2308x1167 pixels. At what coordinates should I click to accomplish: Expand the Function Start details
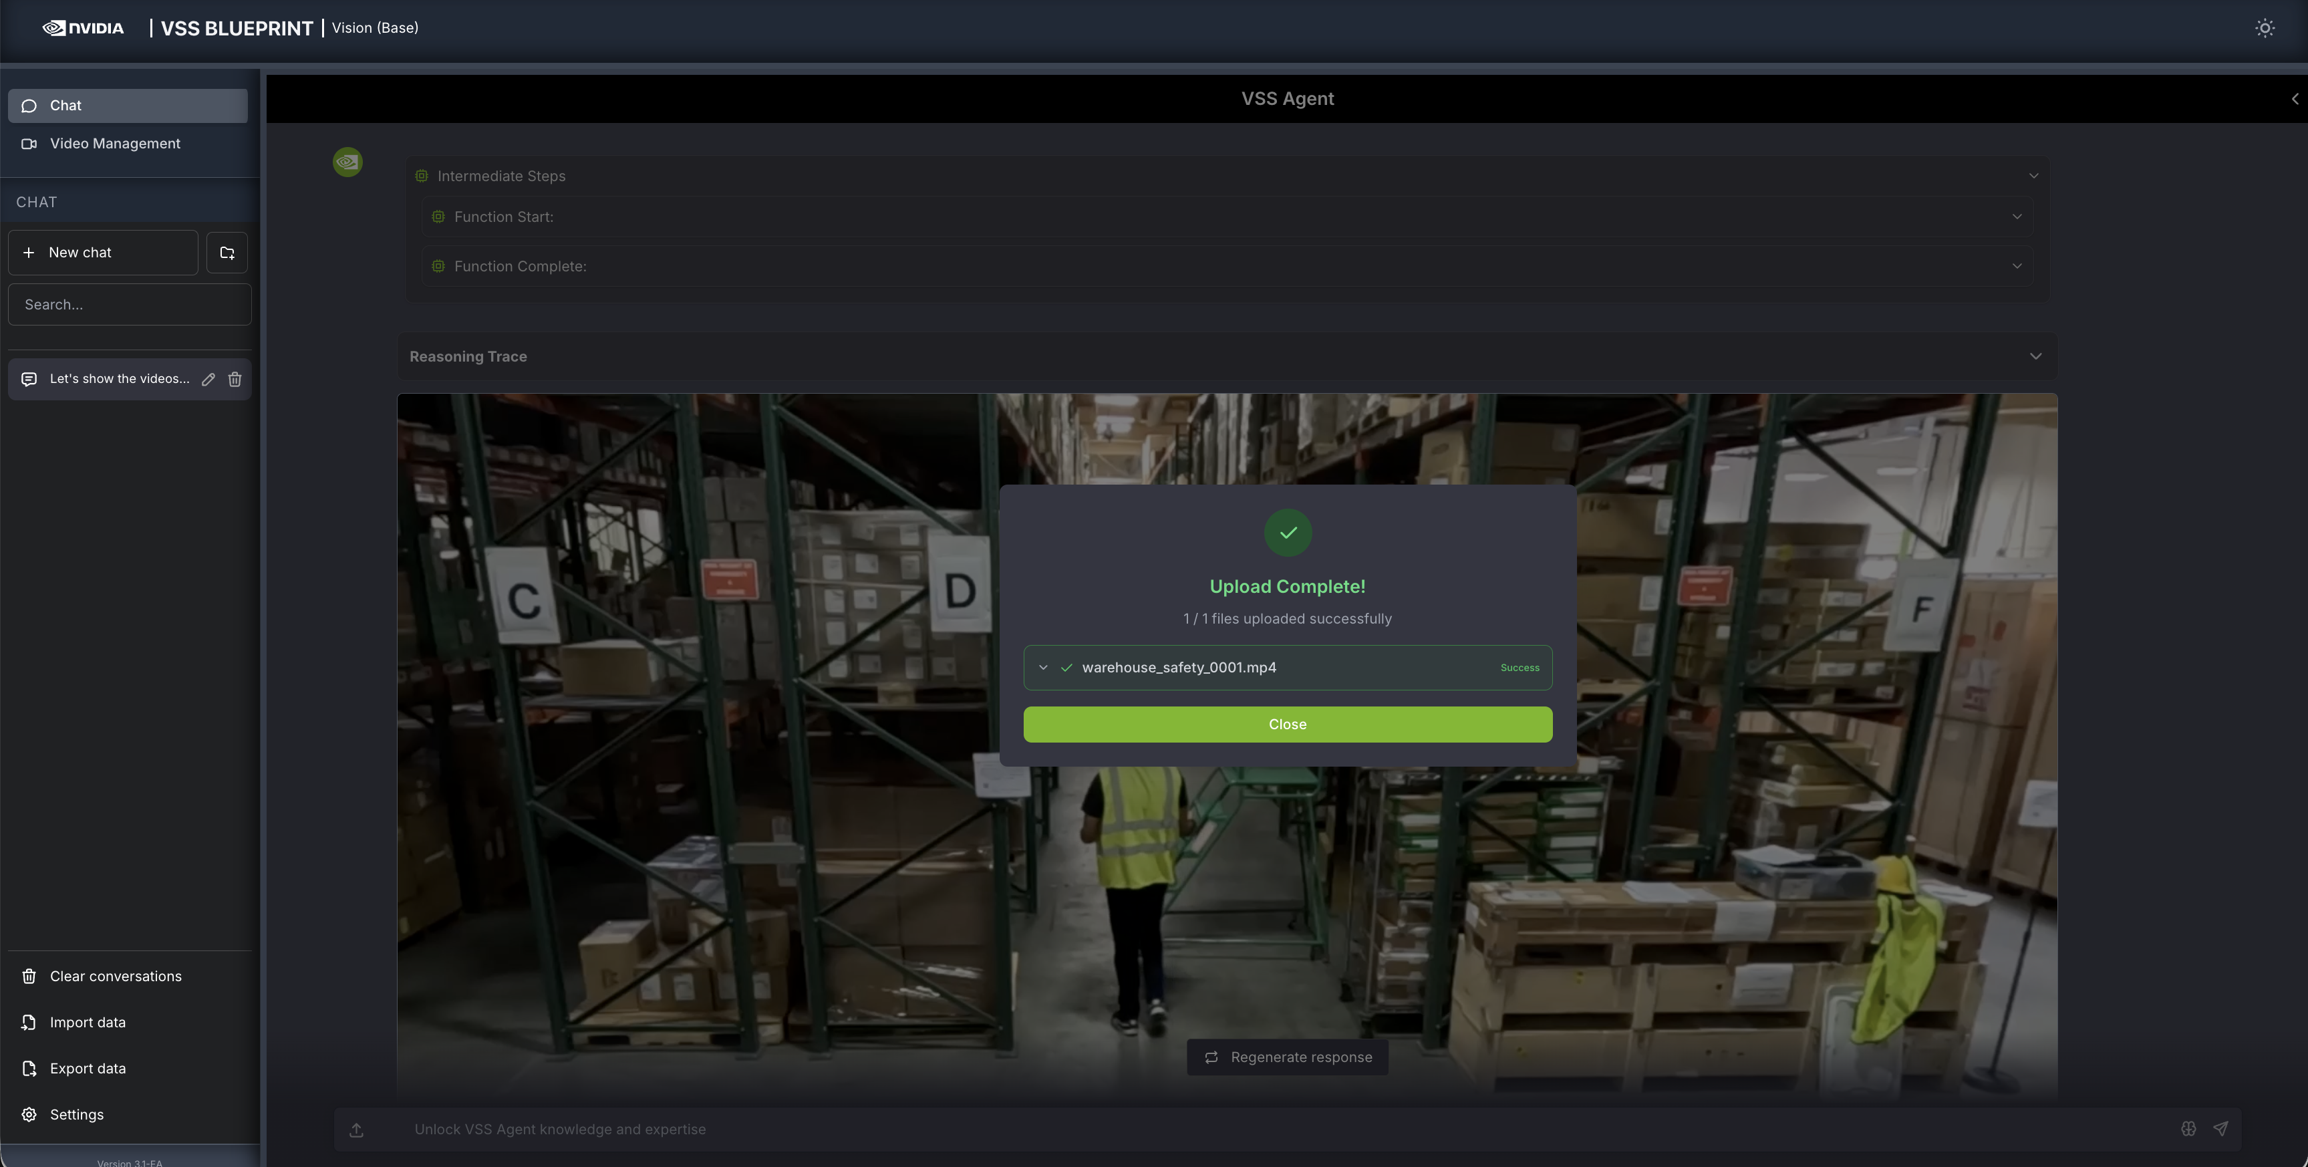[2017, 217]
